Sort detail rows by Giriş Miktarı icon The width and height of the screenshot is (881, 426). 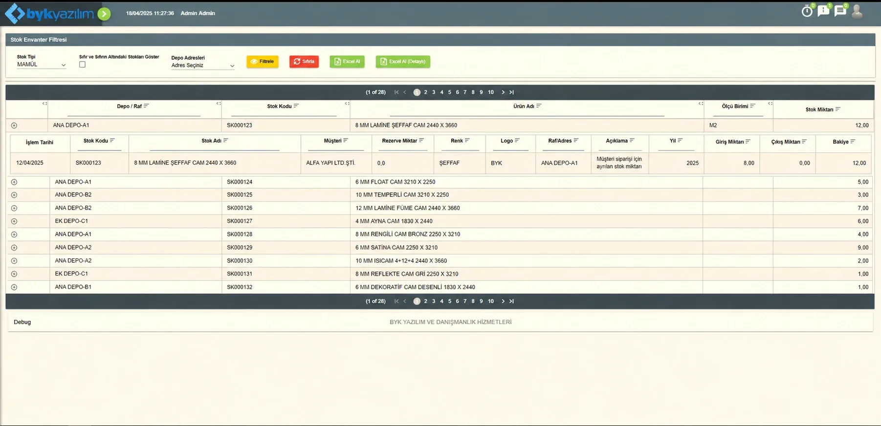point(748,141)
